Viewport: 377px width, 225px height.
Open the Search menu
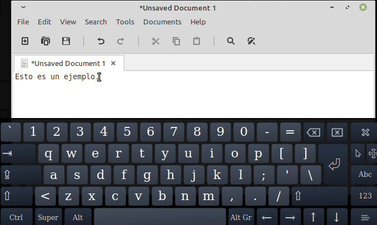point(95,22)
